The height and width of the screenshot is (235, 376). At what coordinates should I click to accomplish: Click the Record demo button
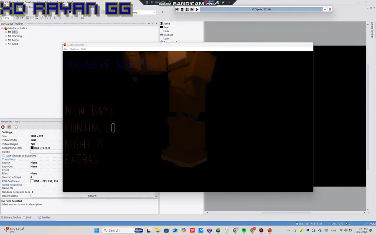point(92,196)
